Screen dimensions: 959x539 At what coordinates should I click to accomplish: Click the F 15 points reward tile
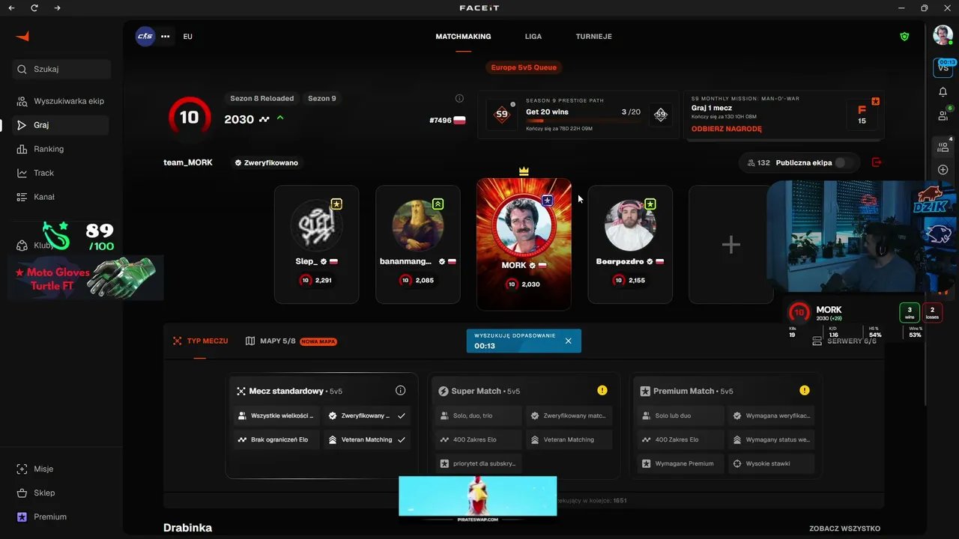point(862,115)
